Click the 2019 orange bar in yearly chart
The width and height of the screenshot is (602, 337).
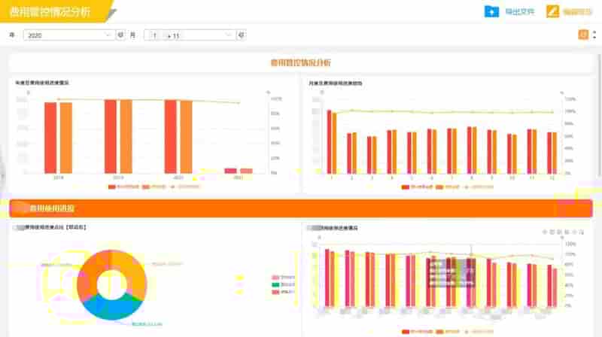point(126,137)
